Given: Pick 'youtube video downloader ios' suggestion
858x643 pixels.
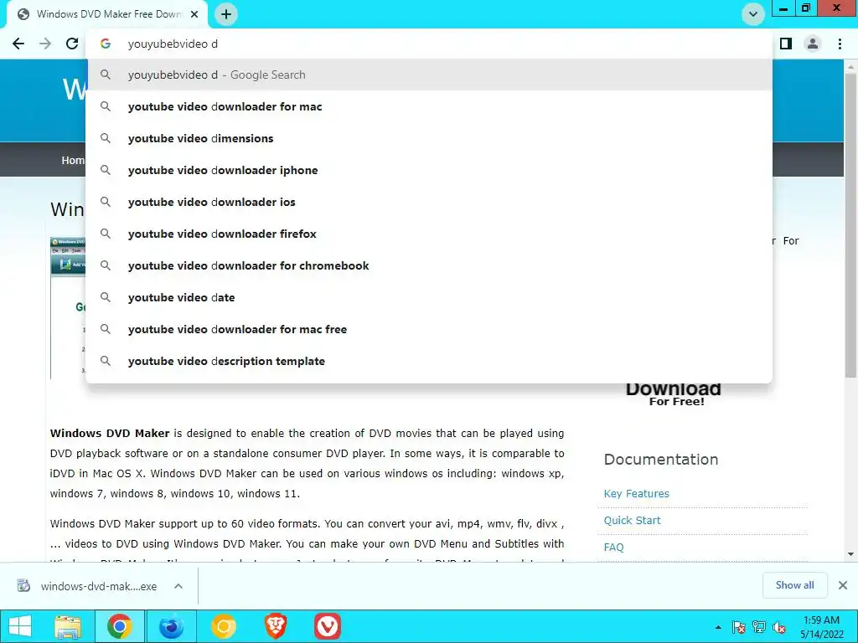Looking at the screenshot, I should coord(430,202).
